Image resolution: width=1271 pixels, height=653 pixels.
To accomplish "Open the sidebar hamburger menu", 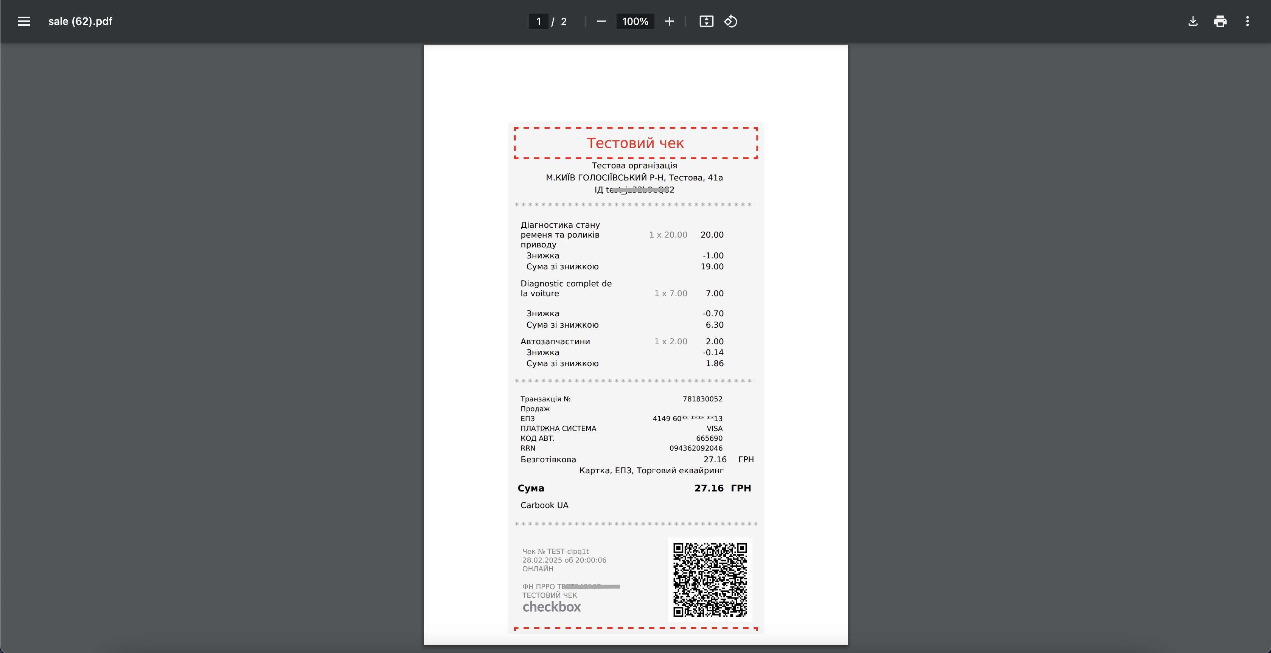I will [24, 21].
